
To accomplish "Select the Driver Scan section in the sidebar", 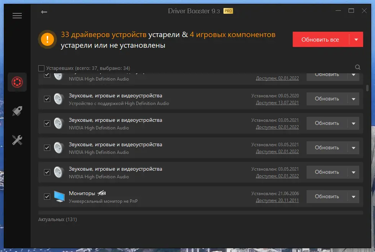I will pos(17,82).
